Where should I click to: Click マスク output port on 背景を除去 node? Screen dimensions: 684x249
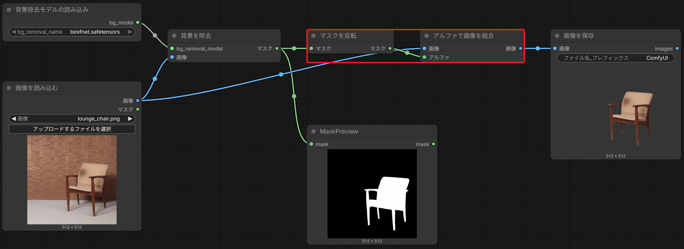(x=277, y=49)
